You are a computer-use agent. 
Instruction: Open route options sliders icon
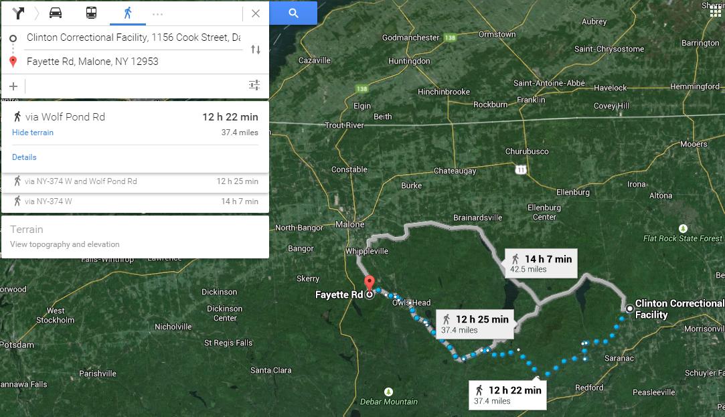pyautogui.click(x=254, y=85)
